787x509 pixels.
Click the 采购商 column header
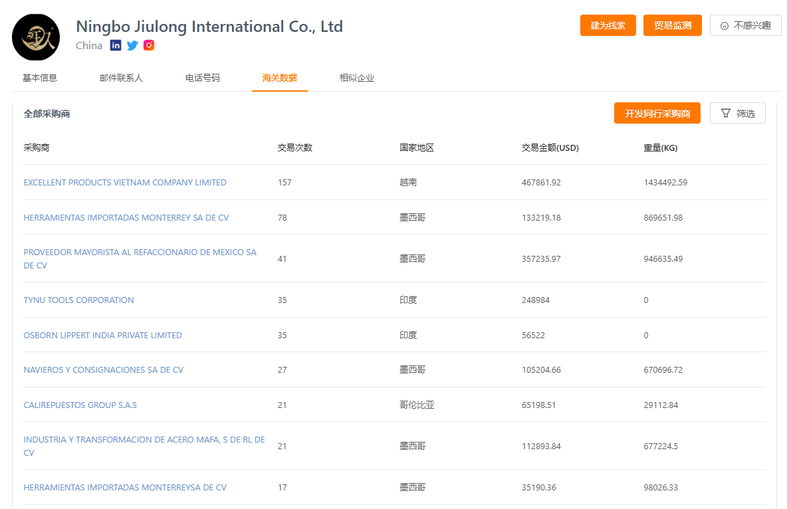(37, 148)
